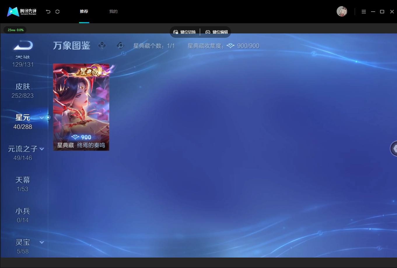The image size is (397, 268).
Task: Click the back arrow in top bar
Action: click(x=48, y=12)
